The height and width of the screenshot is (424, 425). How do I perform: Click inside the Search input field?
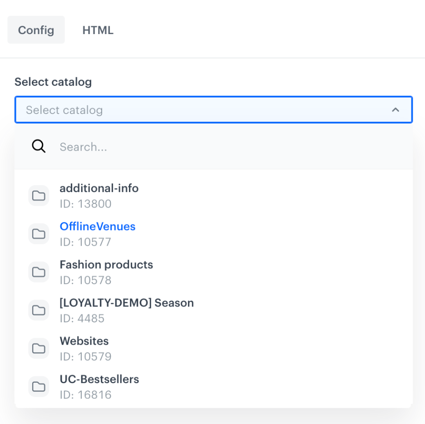click(136, 146)
